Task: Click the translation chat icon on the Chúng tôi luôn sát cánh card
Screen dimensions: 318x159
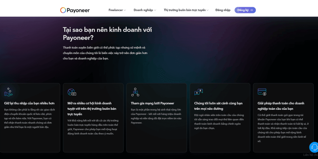Action: [198, 92]
